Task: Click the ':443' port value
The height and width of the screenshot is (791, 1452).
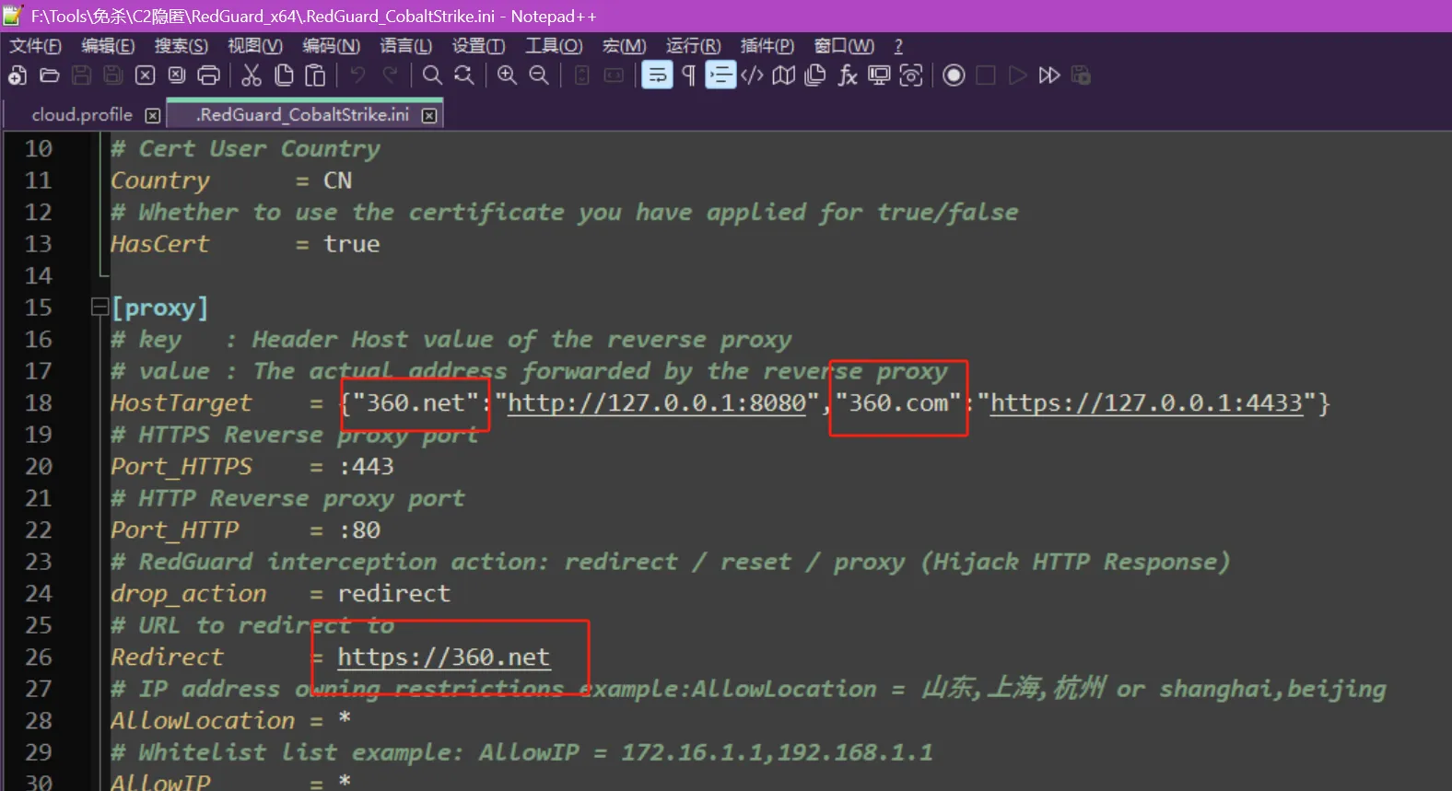Action: (367, 466)
